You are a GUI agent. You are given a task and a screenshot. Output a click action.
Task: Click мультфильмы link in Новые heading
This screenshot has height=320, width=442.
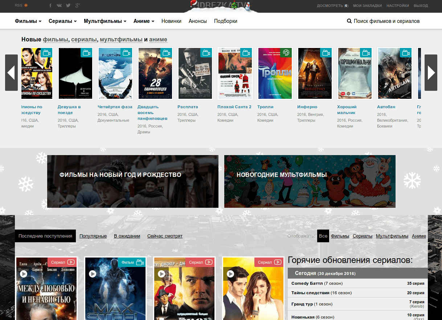coord(121,40)
